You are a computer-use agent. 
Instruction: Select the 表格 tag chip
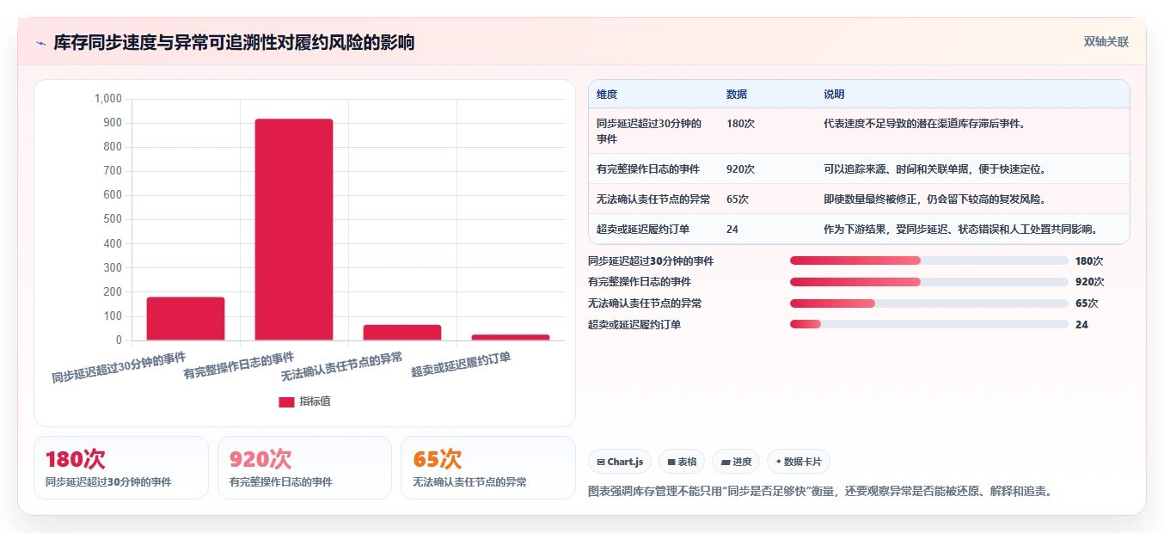tap(682, 462)
